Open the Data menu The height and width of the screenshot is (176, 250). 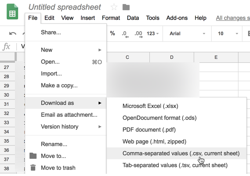[x=133, y=18]
